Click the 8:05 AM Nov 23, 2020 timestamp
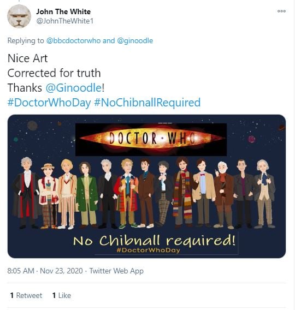295x310 pixels. pyautogui.click(x=45, y=271)
